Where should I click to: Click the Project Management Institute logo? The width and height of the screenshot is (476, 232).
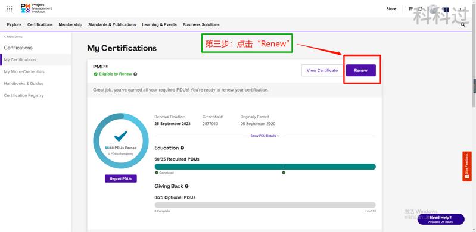tap(36, 8)
